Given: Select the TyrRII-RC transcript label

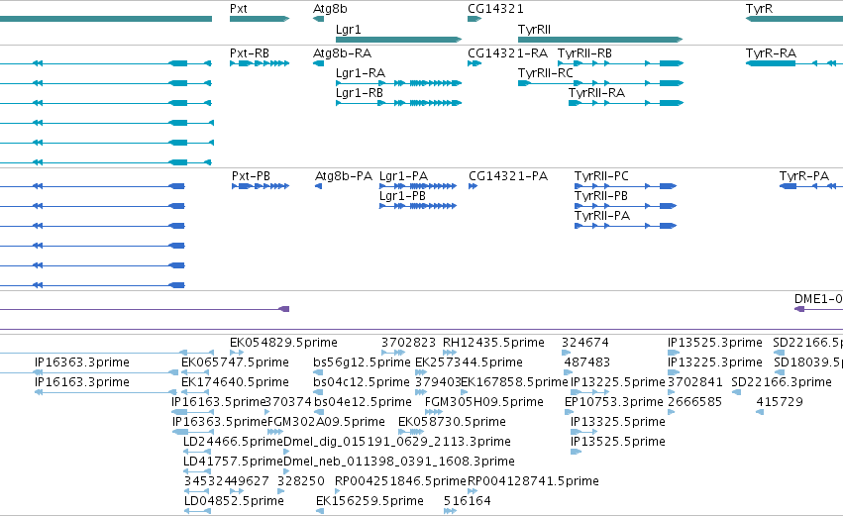Looking at the screenshot, I should [545, 73].
